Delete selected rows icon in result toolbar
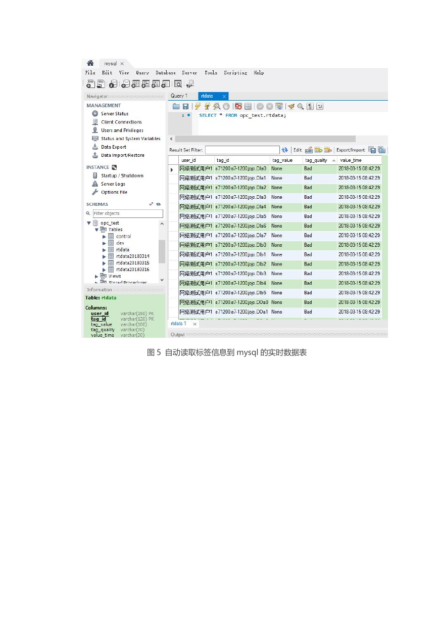 pos(328,150)
